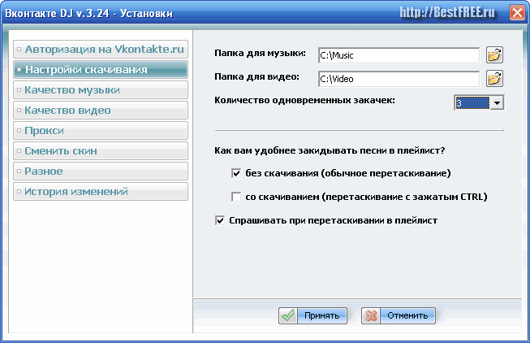Enable 'со скачиванием' checkbox
This screenshot has width=530, height=343.
pos(236,197)
